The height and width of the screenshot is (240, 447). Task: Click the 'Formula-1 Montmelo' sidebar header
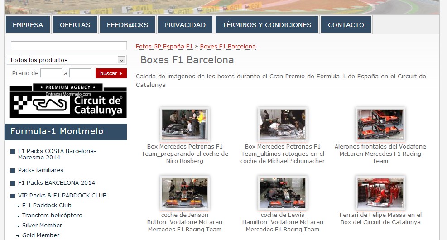[x=66, y=132]
